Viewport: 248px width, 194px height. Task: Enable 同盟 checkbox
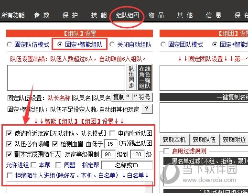click(58, 165)
